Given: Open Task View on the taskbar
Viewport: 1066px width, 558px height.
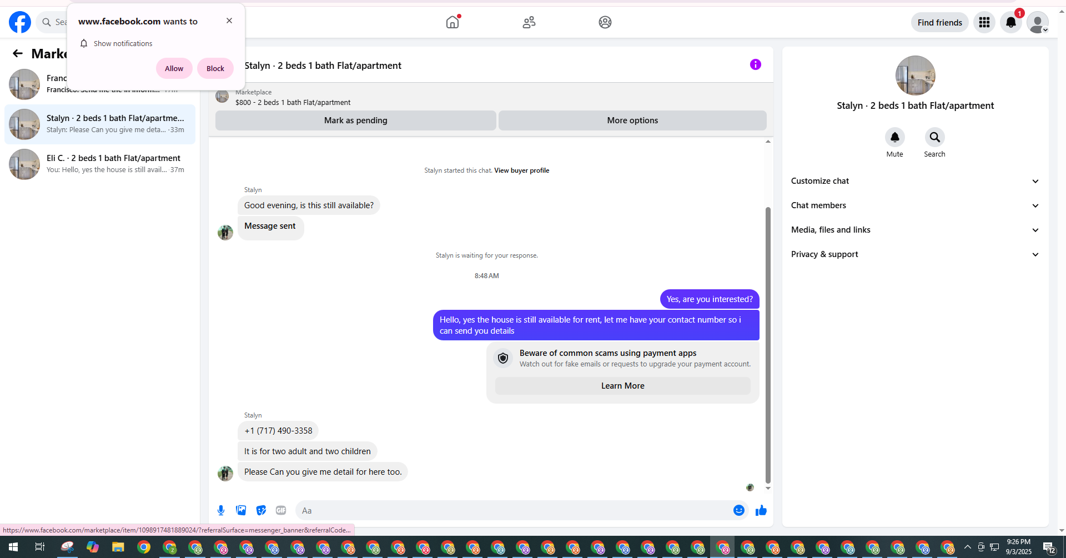Looking at the screenshot, I should 40,547.
